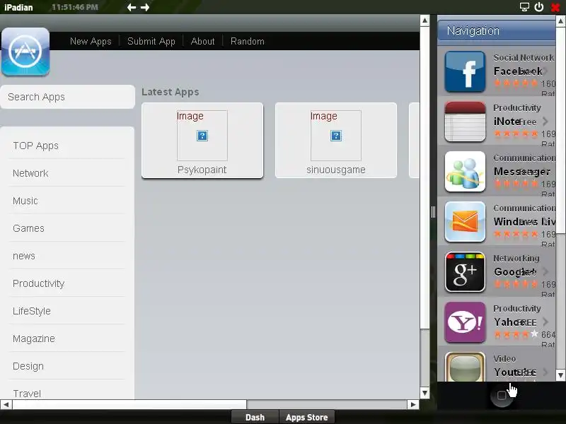Click the round home button below Navigation

pyautogui.click(x=502, y=396)
